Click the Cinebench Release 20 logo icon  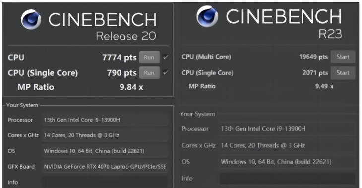coord(31,20)
